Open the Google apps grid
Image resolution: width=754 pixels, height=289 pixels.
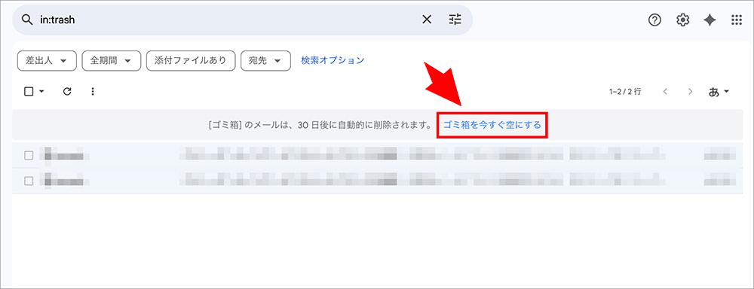point(736,20)
